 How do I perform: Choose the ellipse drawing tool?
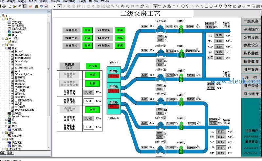[x=183, y=6]
